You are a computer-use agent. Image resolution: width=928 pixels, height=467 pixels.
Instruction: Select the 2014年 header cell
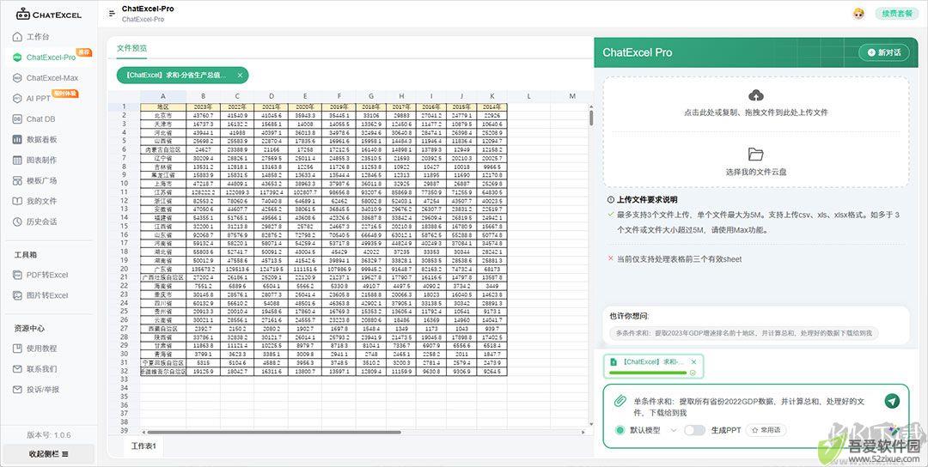491,107
